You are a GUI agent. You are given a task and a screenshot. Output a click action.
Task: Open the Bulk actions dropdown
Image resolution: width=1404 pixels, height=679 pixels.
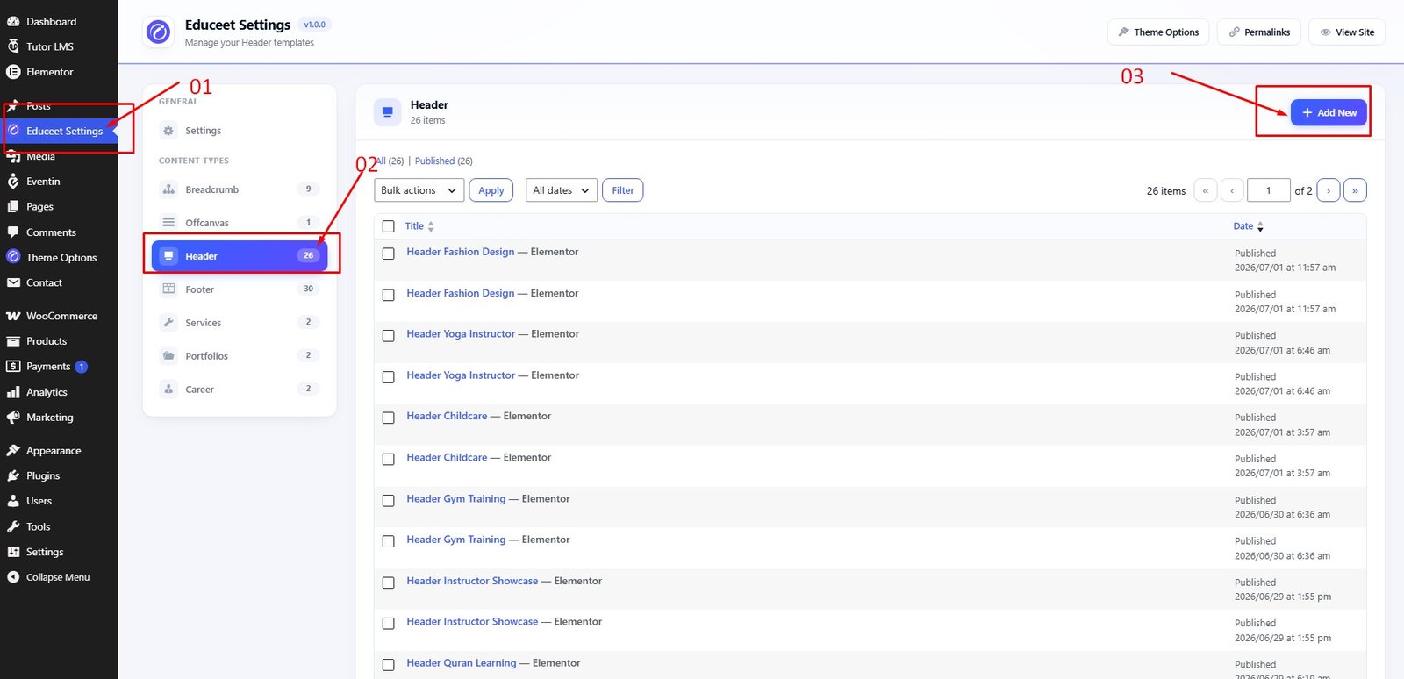coord(419,190)
